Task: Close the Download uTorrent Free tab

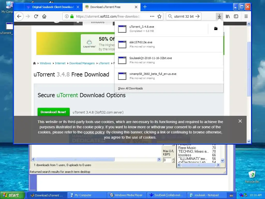Action: (x=136, y=7)
